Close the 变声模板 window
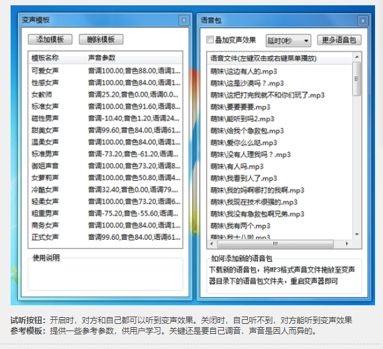This screenshot has height=349, width=383. [184, 21]
